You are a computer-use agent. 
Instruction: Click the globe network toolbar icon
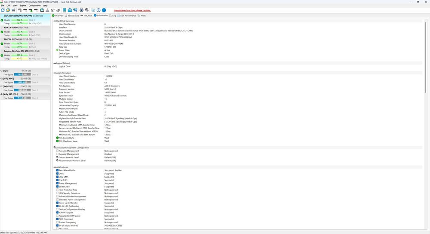(x=75, y=10)
